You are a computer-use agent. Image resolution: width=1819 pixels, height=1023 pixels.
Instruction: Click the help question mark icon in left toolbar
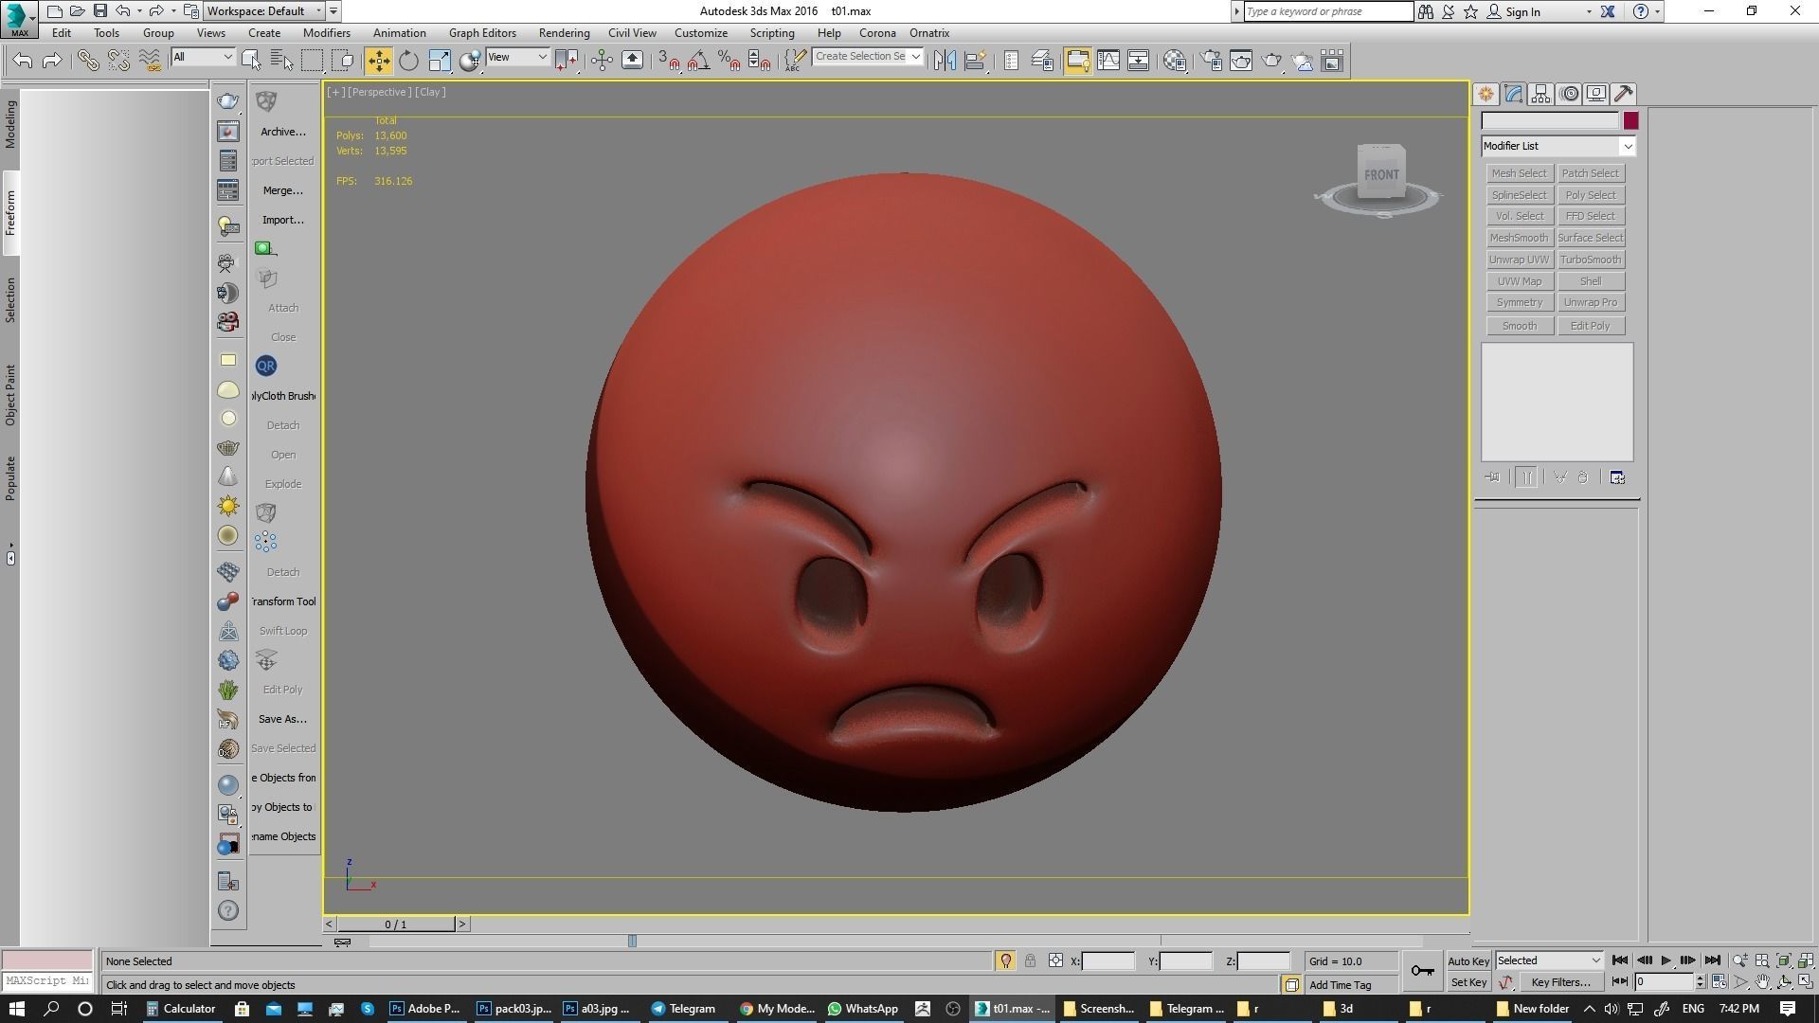(228, 910)
